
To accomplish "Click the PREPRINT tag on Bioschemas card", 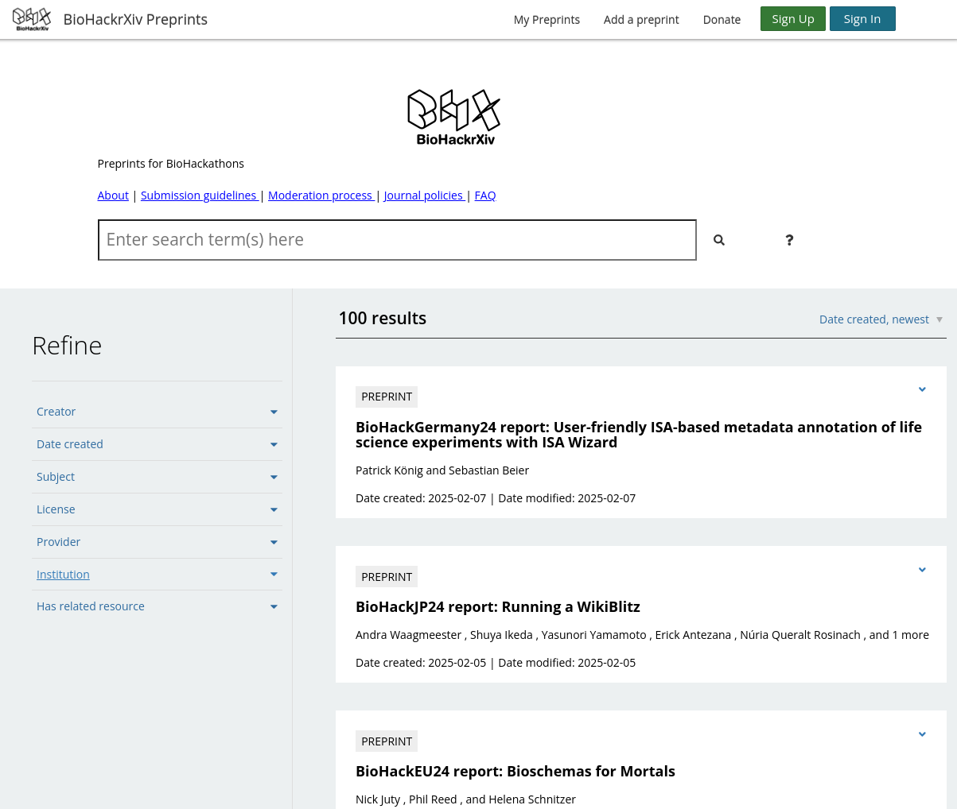I will [387, 741].
